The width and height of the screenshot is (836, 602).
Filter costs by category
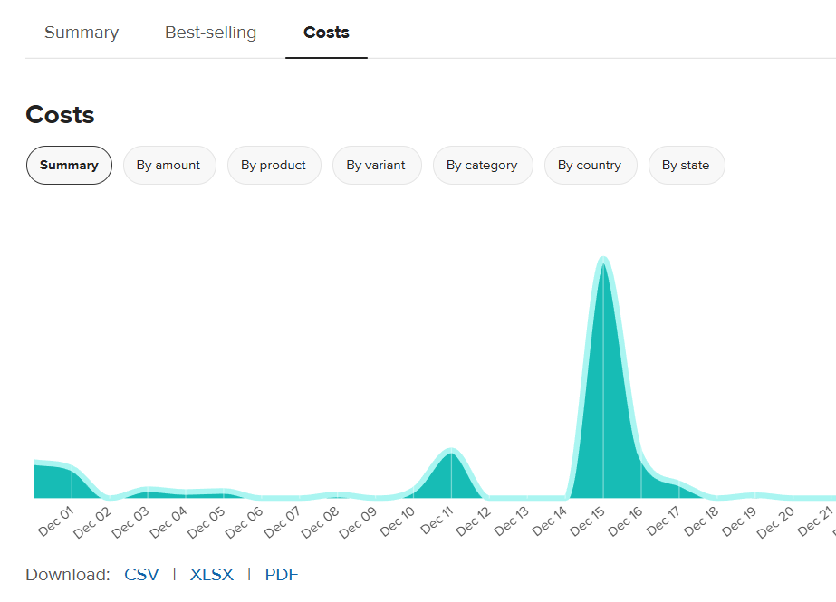pos(483,165)
